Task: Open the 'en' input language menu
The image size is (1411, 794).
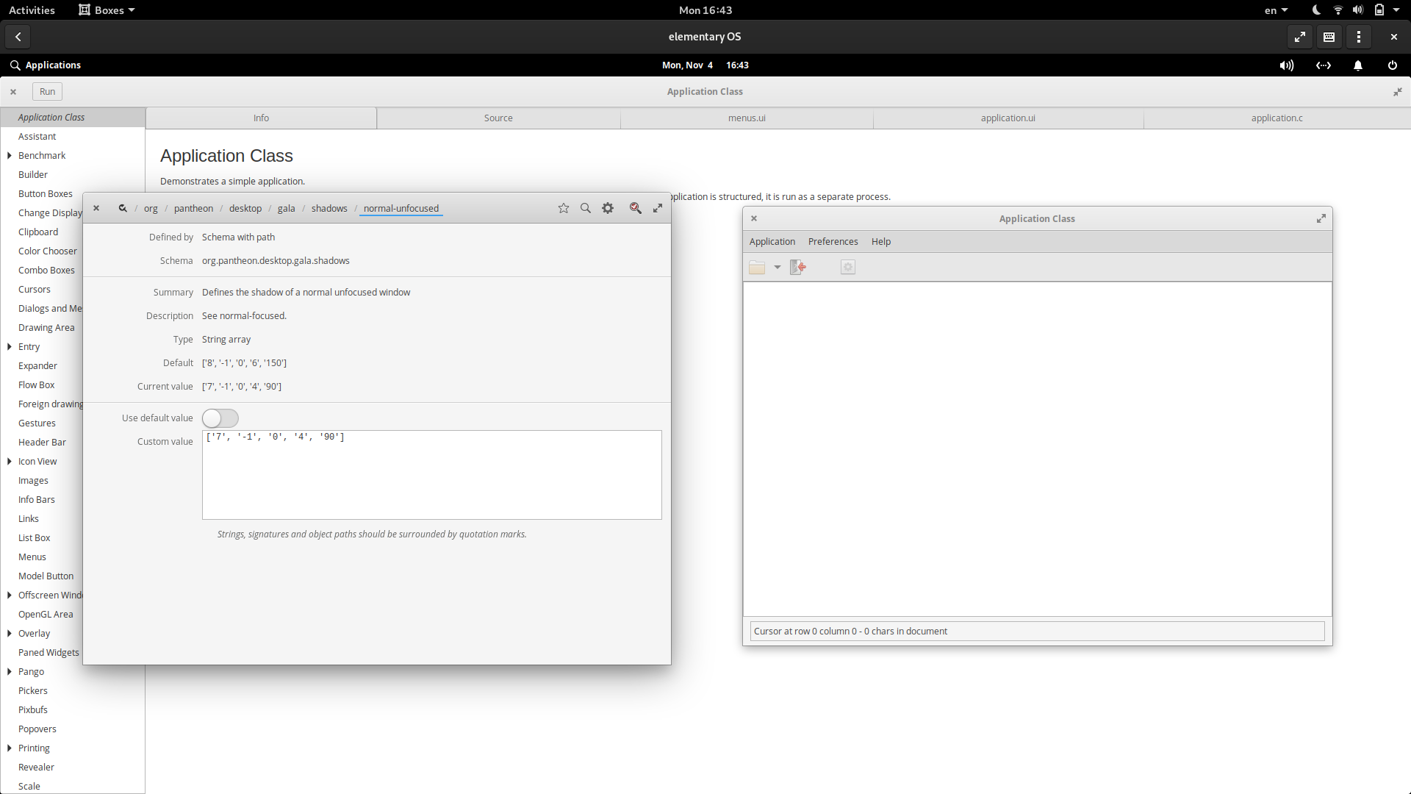Action: click(x=1276, y=10)
